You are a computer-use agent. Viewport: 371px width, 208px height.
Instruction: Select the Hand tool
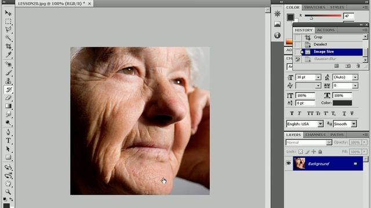click(8, 184)
